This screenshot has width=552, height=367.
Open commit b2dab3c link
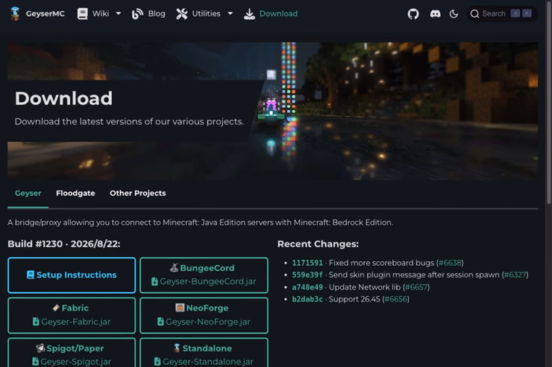point(307,299)
